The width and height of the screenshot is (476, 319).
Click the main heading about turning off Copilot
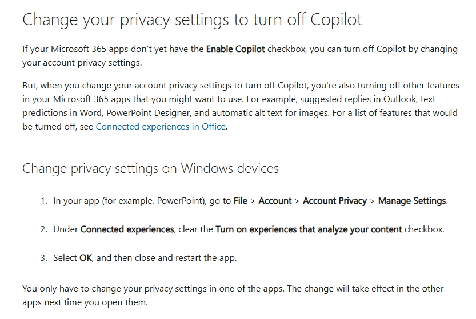192,20
